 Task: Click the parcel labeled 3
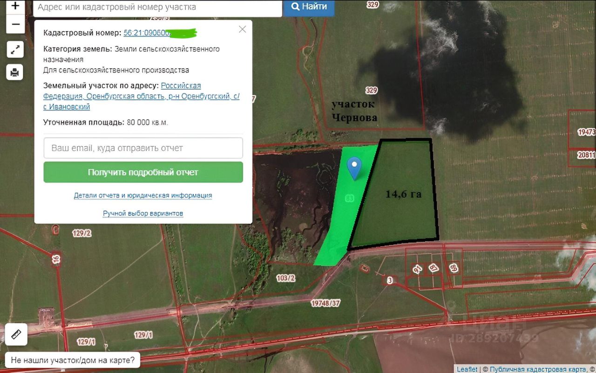tap(390, 280)
